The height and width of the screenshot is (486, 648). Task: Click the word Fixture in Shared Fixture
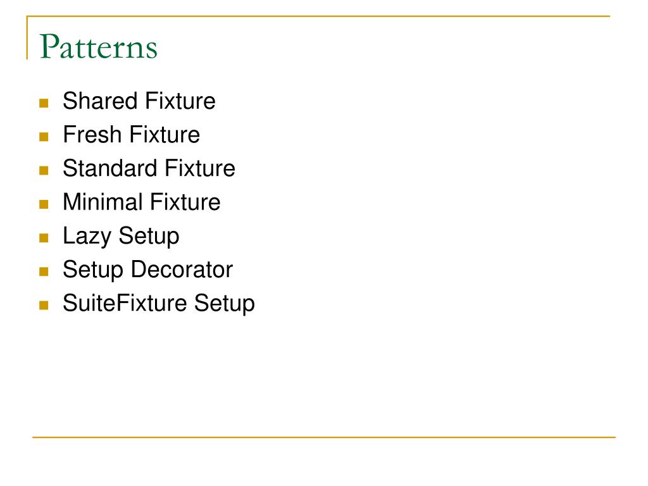(180, 101)
